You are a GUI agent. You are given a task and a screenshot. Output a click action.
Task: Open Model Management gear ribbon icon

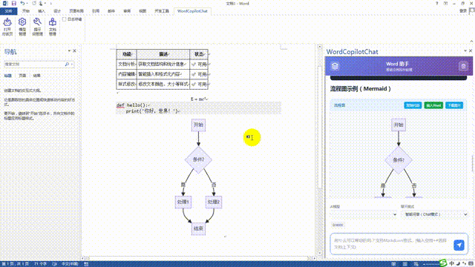[22, 27]
